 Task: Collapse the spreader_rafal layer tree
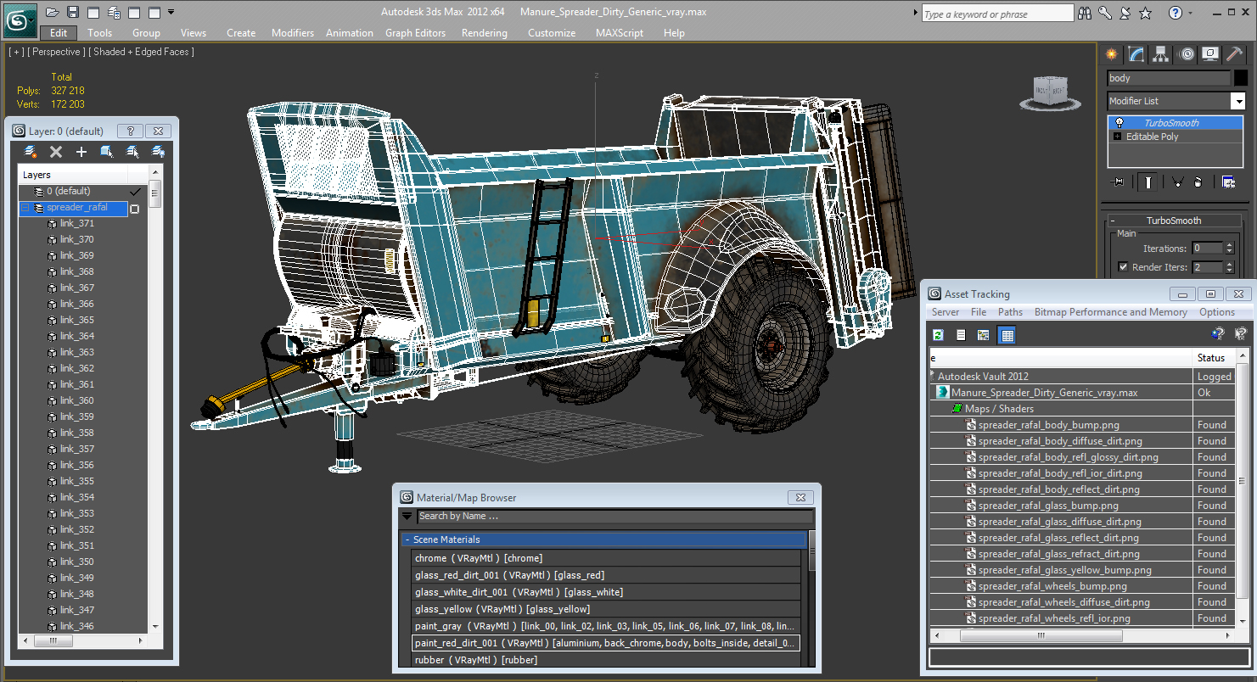click(25, 208)
